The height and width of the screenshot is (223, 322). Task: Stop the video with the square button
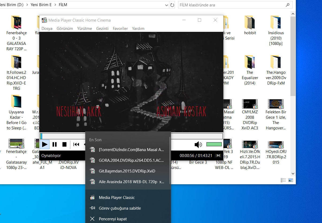(64, 144)
